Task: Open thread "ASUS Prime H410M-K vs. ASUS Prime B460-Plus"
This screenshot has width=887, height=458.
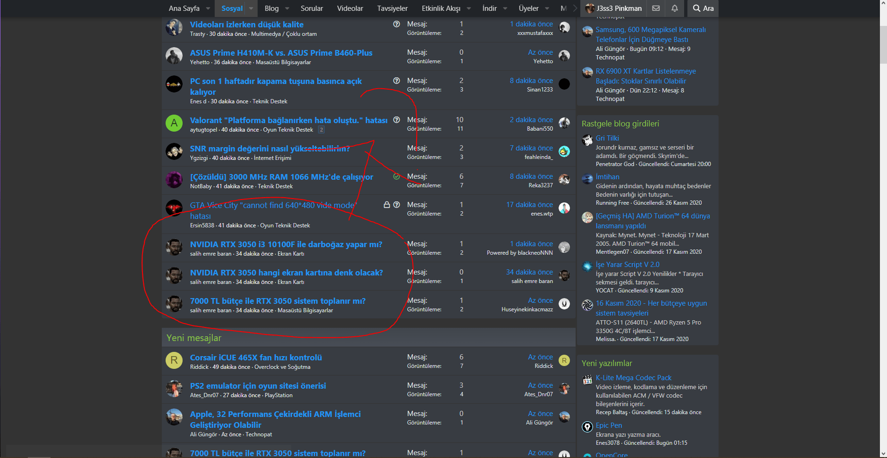Action: [281, 53]
